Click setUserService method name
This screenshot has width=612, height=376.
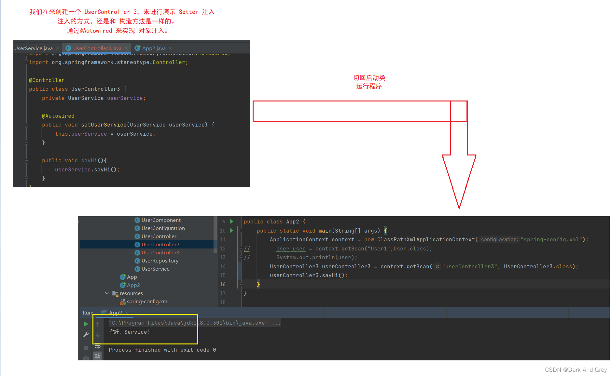pos(104,125)
